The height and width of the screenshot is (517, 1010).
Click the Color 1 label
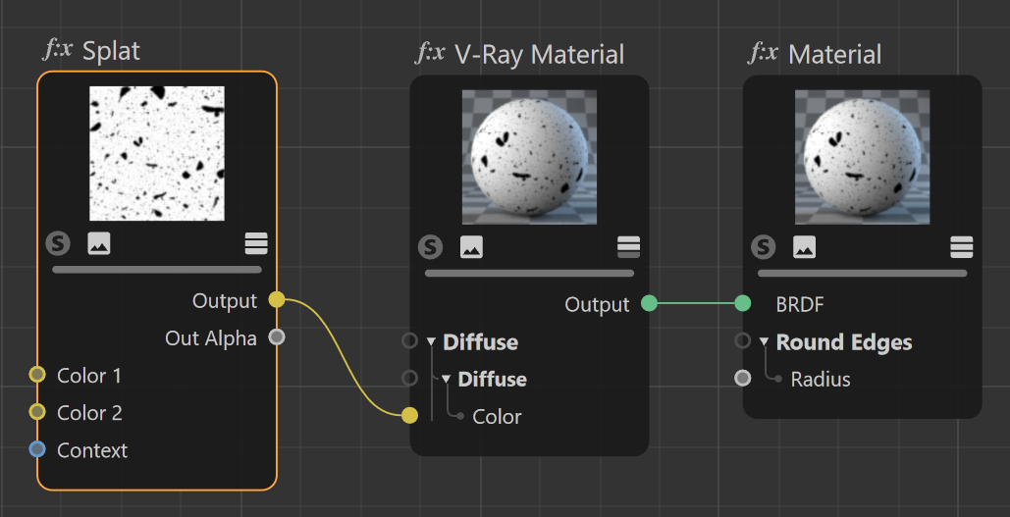89,376
